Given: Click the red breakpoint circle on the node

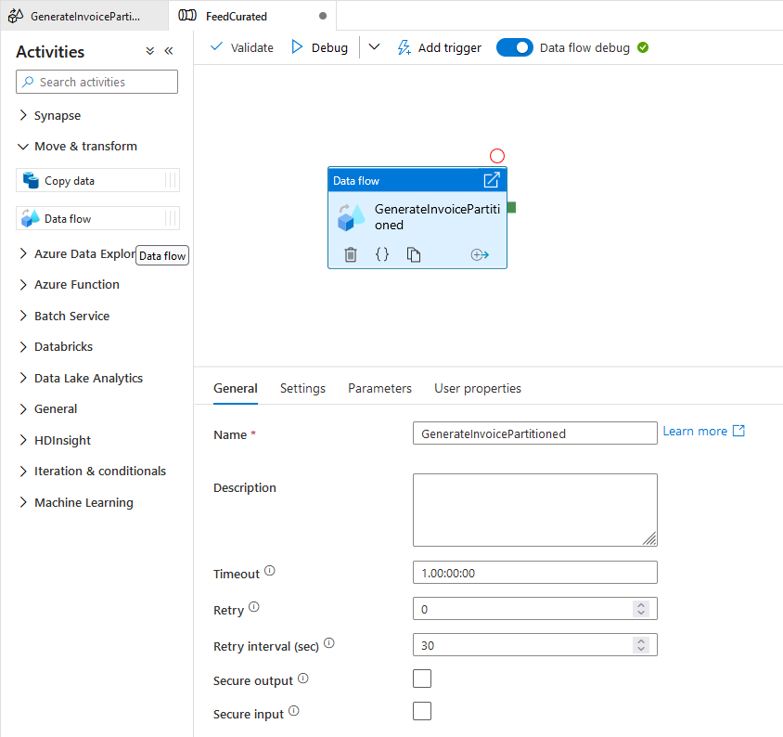Looking at the screenshot, I should [497, 156].
